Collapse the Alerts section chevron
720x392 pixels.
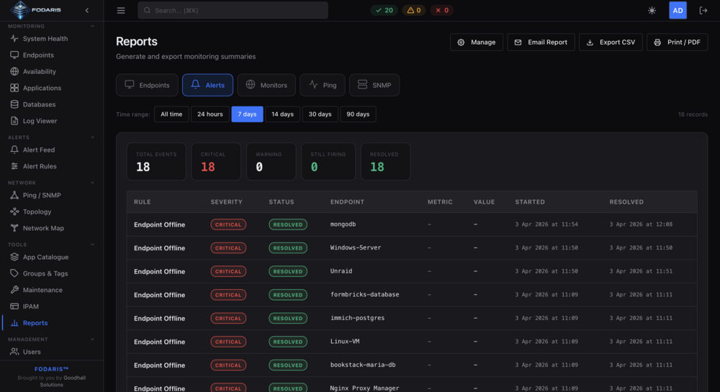[x=92, y=137]
